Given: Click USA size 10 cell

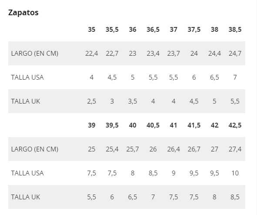Looking at the screenshot, I should click(x=235, y=173).
